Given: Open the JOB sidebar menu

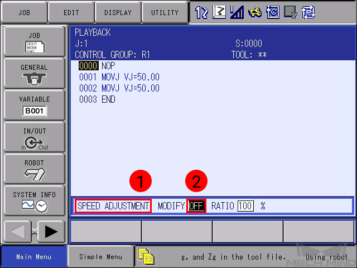Looking at the screenshot, I should pos(35,41).
